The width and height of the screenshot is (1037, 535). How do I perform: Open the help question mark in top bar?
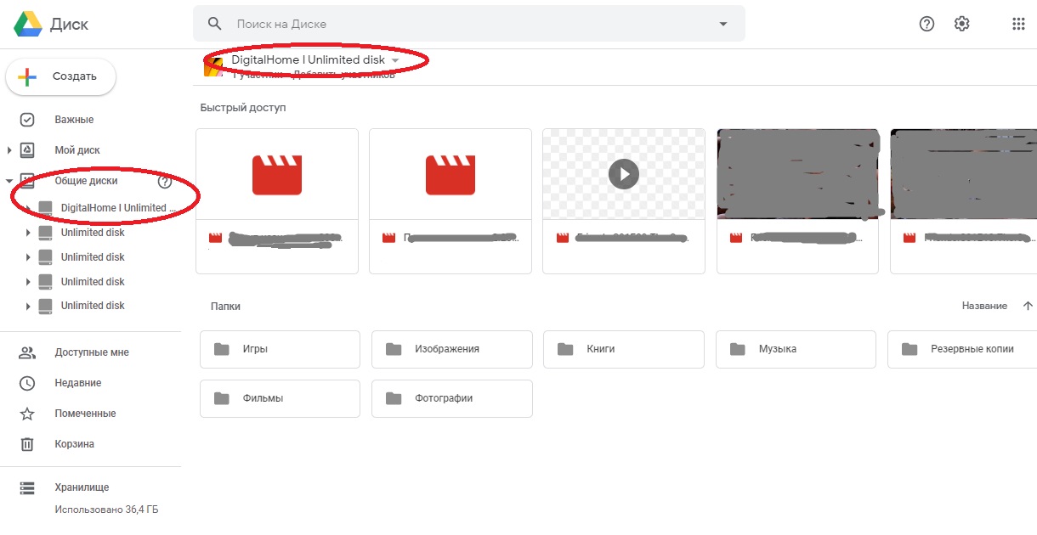(x=927, y=24)
